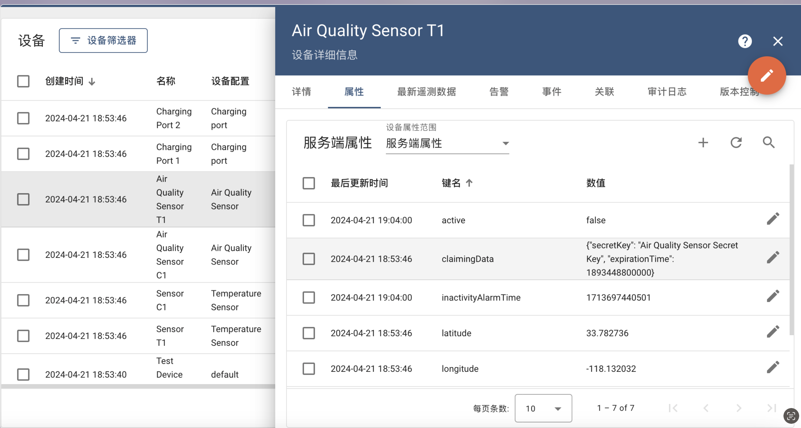
Task: Edit the longitude attribute value
Action: (x=773, y=368)
